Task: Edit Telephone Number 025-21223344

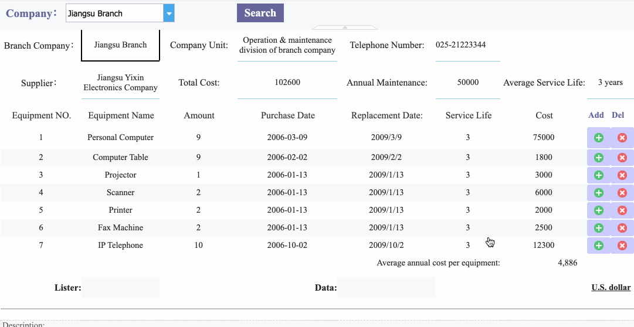Action: point(468,45)
